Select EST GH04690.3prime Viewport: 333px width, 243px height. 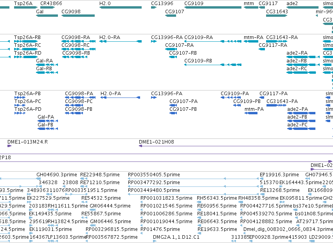(57, 175)
